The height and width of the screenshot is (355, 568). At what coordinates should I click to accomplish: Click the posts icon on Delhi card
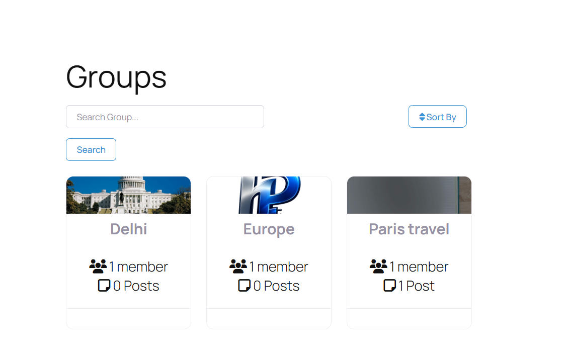[104, 286]
